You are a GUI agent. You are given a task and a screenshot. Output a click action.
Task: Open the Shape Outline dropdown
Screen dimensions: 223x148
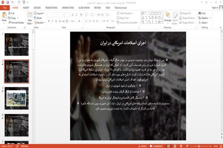coord(187,18)
